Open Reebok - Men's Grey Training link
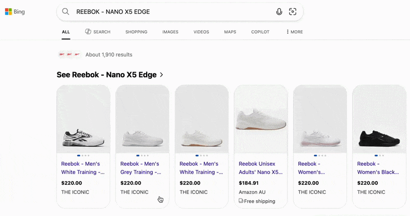Viewport: 410px width, 216px height. (x=140, y=168)
